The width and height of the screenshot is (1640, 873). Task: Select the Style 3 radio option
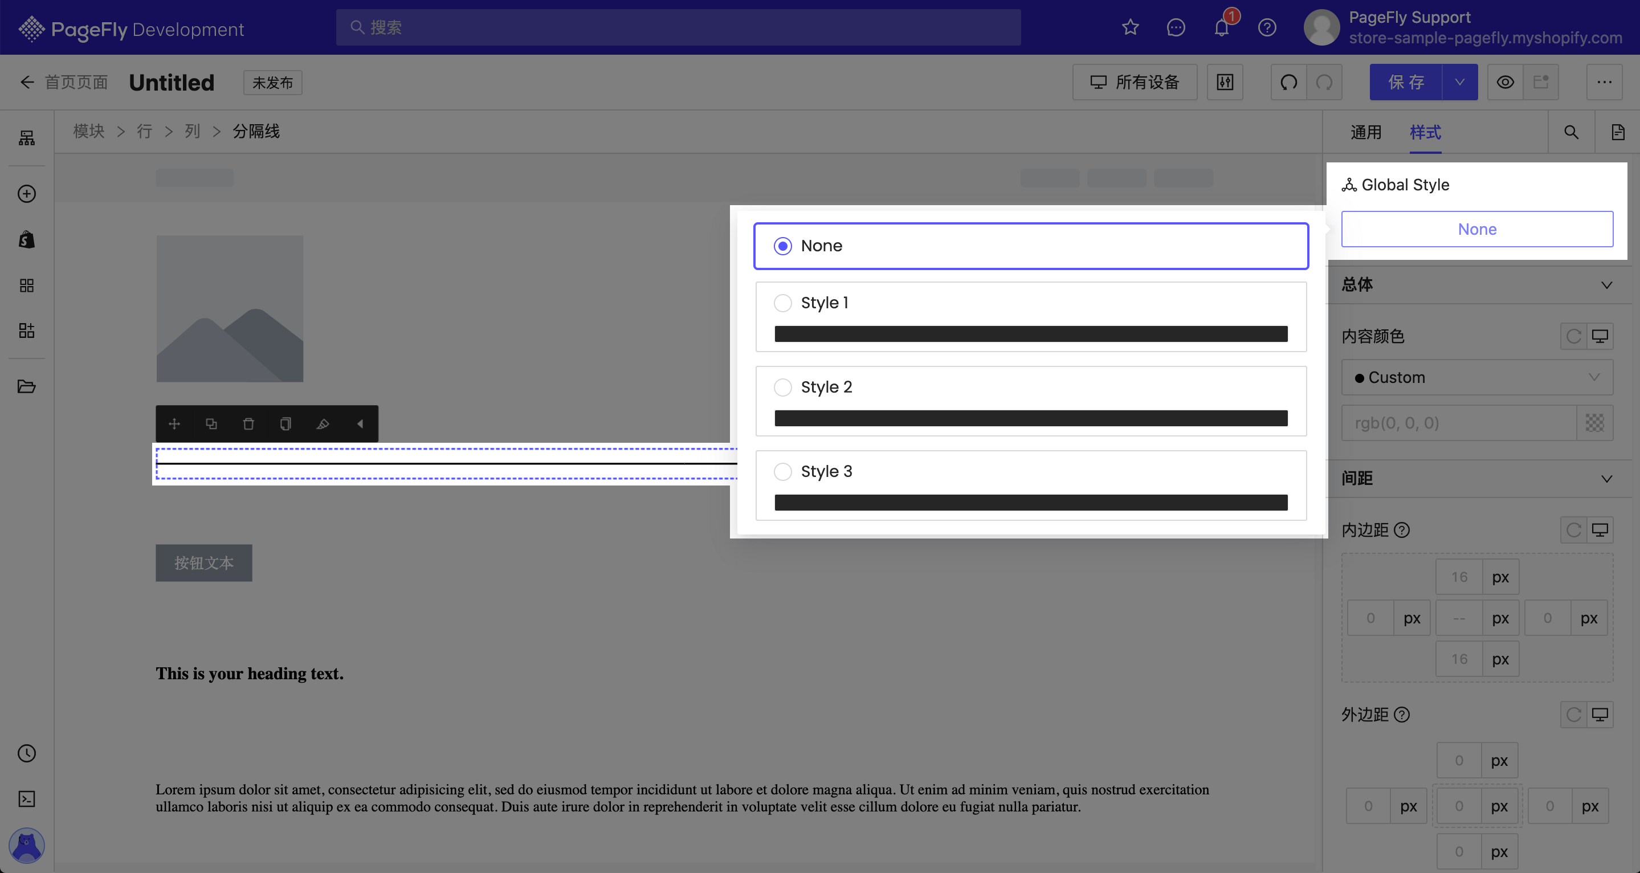(x=782, y=471)
